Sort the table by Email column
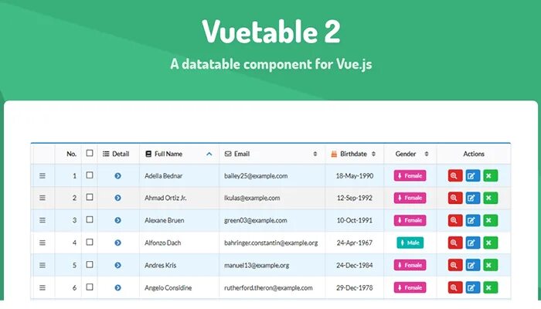 [270, 154]
